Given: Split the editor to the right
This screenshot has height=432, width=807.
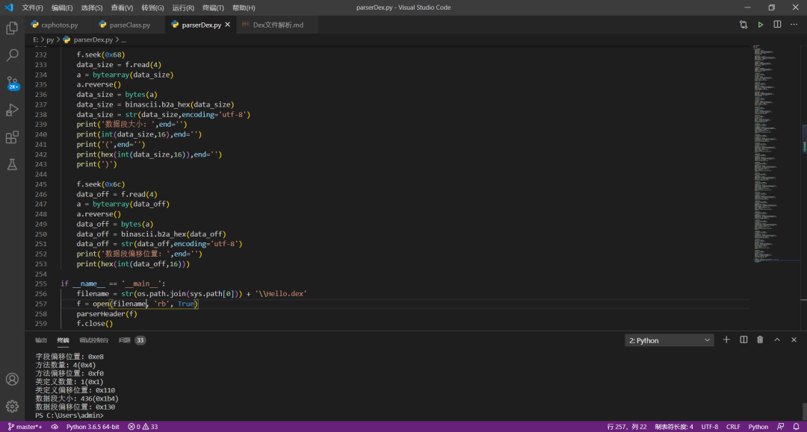Looking at the screenshot, I should pyautogui.click(x=777, y=25).
